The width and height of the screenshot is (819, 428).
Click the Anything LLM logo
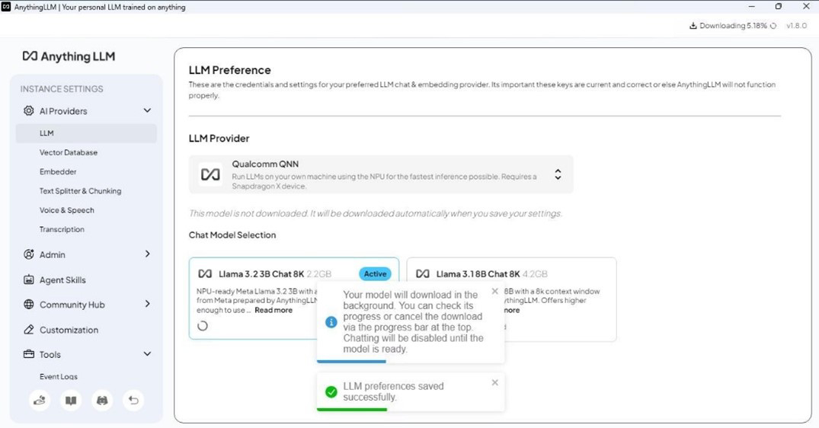pyautogui.click(x=69, y=56)
